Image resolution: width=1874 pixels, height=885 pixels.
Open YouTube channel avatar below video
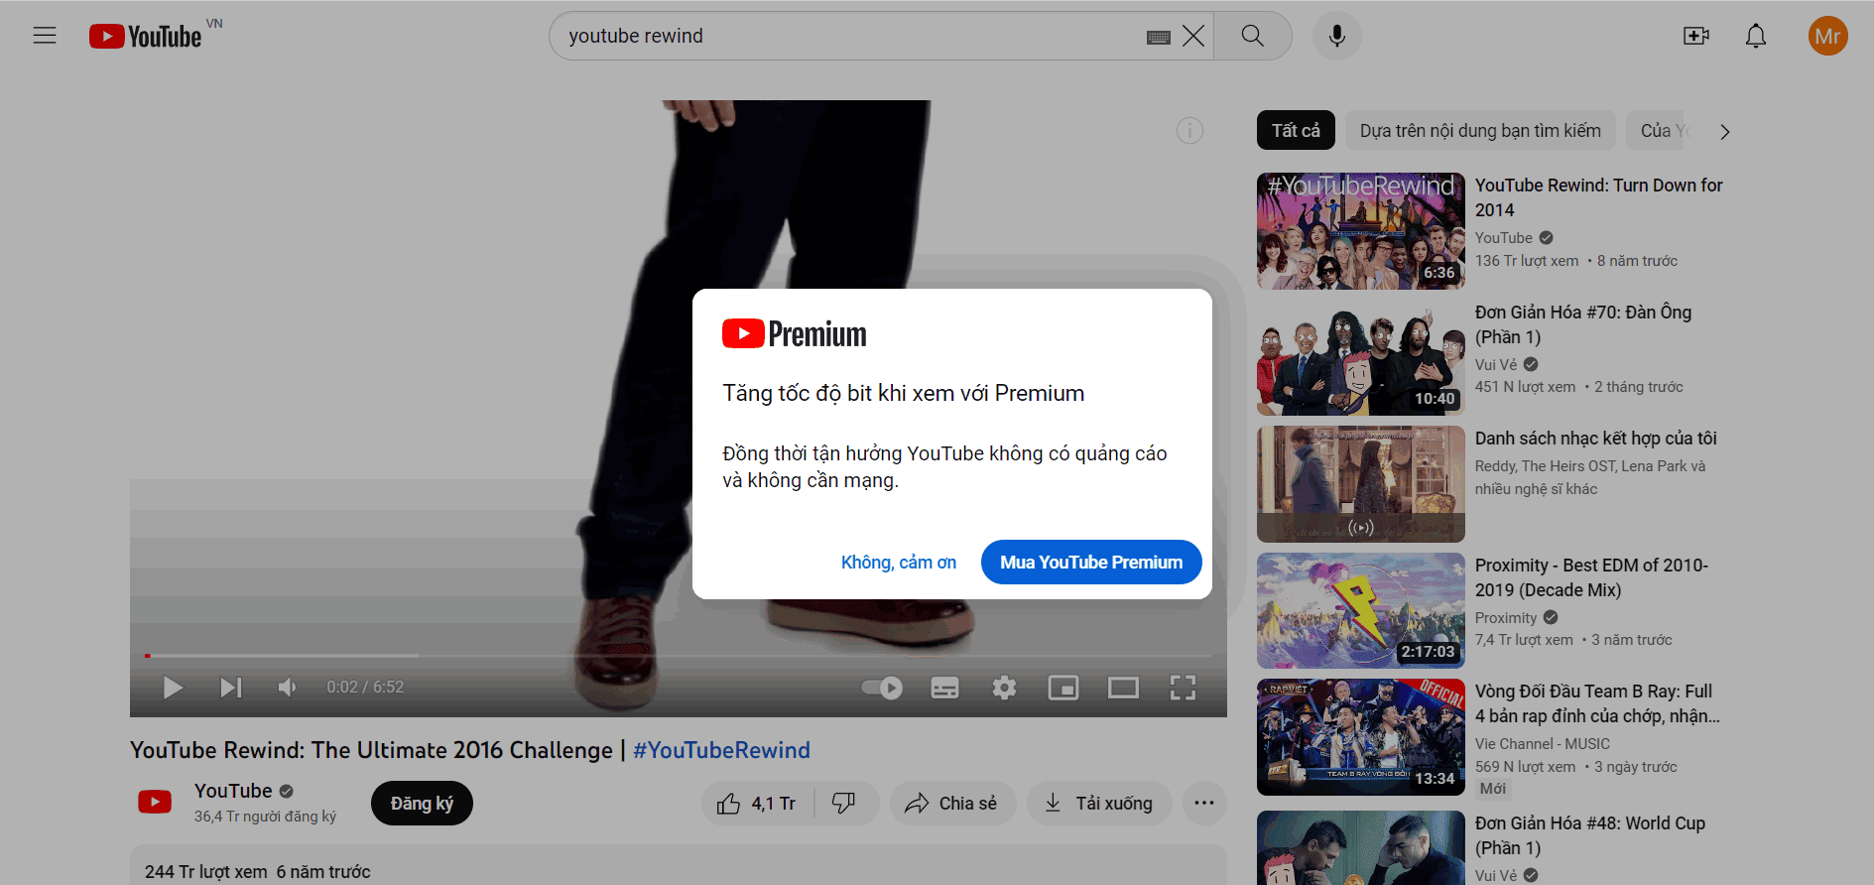click(155, 802)
